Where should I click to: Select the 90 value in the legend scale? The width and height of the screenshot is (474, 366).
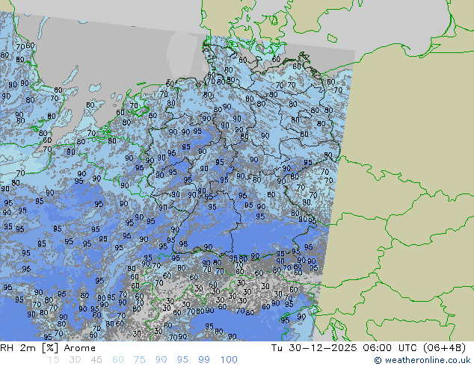[161, 360]
